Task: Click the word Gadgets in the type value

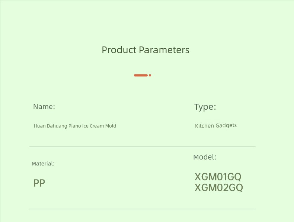Action: (226, 126)
